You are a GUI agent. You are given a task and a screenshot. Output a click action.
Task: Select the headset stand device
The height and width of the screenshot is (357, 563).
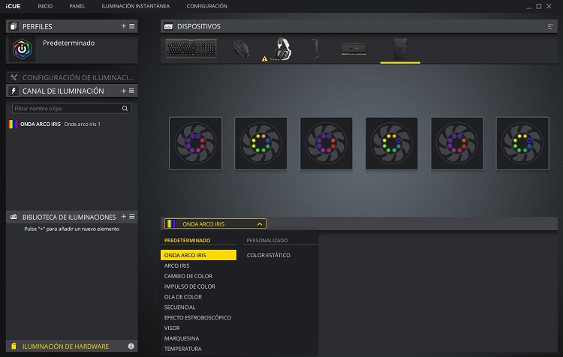pos(314,48)
